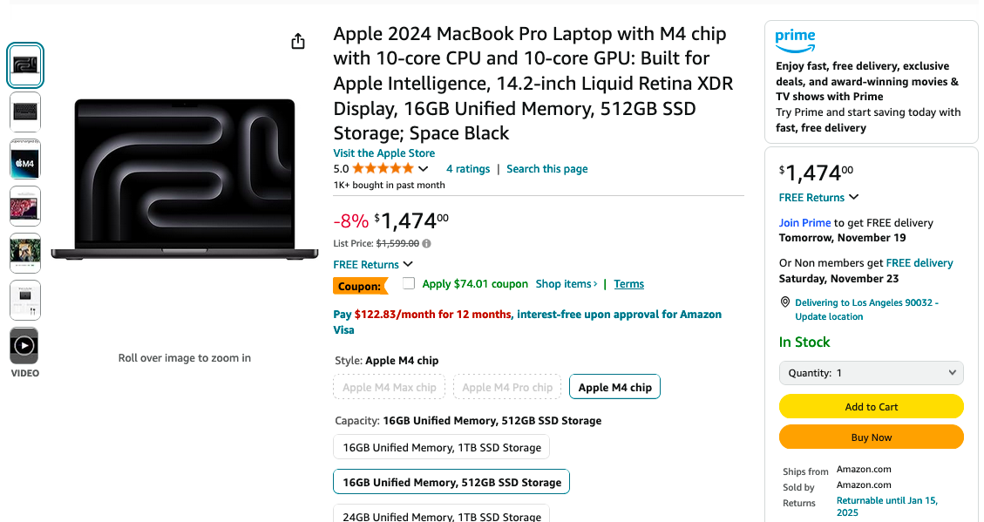Click the Prime logo in the right panel

click(794, 40)
